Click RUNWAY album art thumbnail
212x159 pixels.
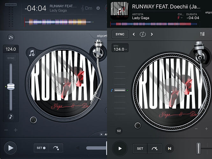click(119, 11)
